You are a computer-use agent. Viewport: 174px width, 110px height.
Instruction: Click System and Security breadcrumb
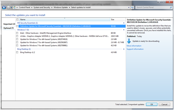[42, 7]
